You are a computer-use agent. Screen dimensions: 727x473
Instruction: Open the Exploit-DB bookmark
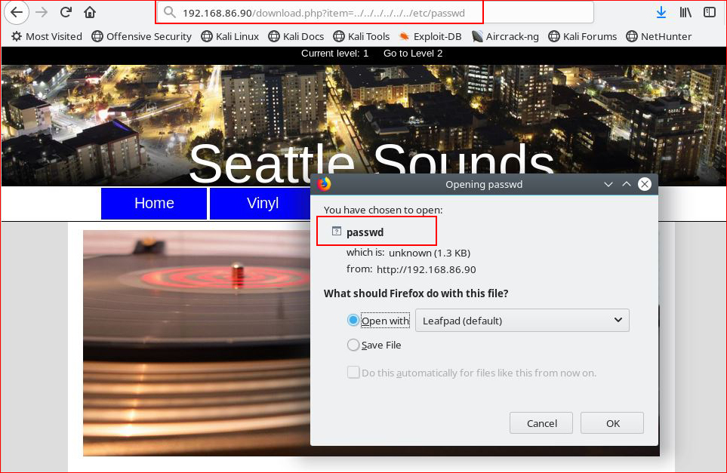tap(430, 36)
